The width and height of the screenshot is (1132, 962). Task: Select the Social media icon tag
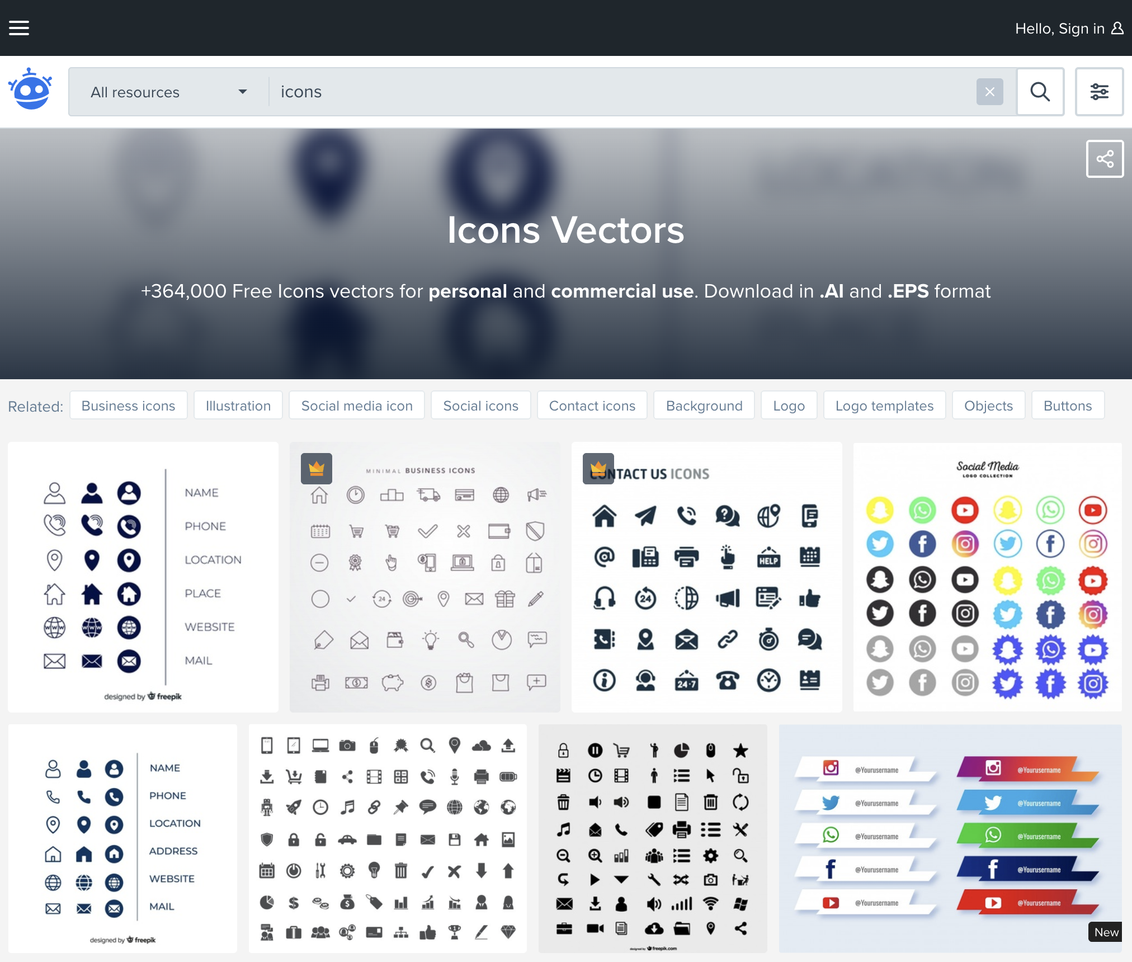(x=357, y=405)
